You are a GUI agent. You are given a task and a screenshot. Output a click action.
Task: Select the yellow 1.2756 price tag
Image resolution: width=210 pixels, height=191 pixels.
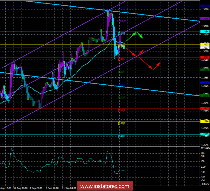pyautogui.click(x=205, y=122)
